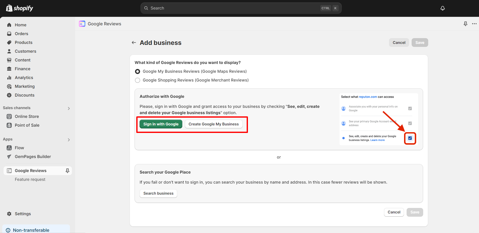Select Google Shopping Reviews option
Image resolution: width=479 pixels, height=233 pixels.
click(138, 80)
